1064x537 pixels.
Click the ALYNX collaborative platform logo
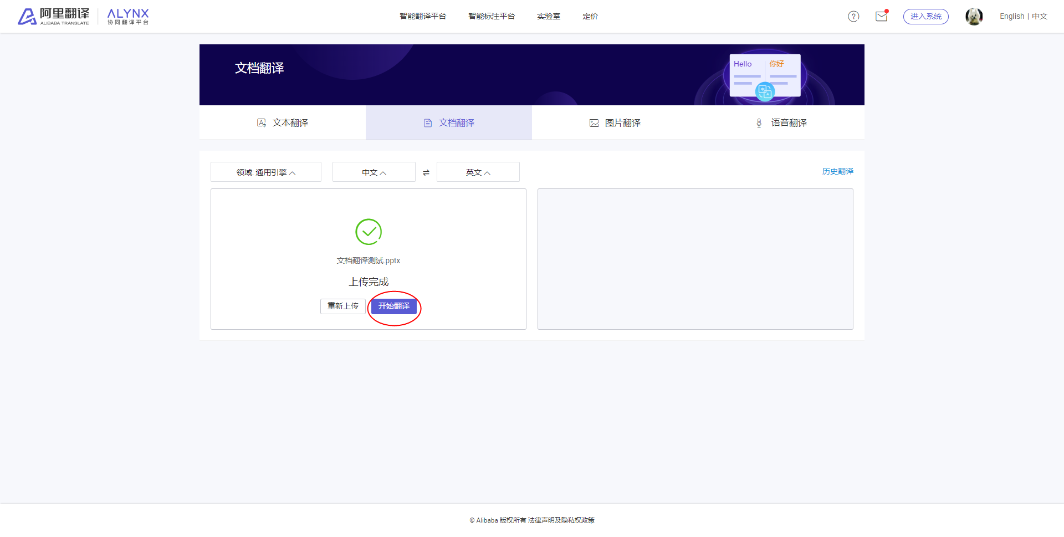[x=128, y=16]
